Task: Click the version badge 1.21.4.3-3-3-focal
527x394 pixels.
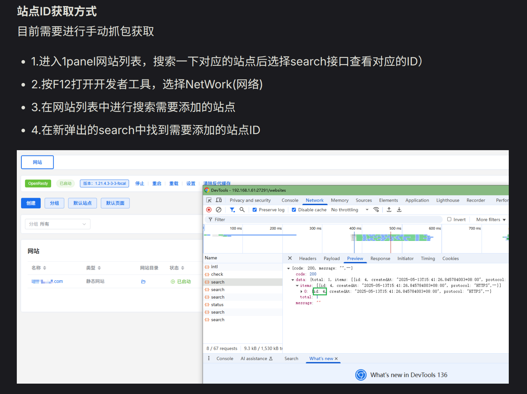Action: coord(104,183)
